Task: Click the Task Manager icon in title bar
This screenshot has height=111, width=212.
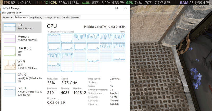Action: pyautogui.click(x=4, y=8)
